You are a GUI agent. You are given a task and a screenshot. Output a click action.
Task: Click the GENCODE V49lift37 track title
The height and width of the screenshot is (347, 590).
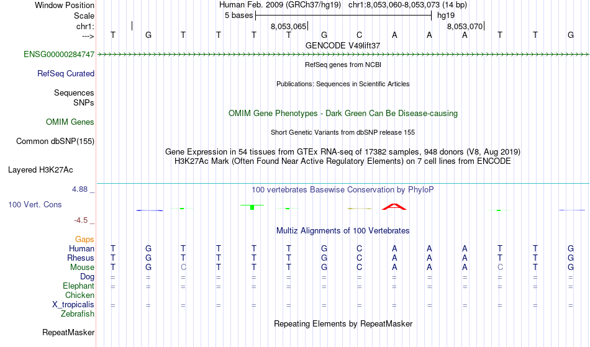(343, 45)
